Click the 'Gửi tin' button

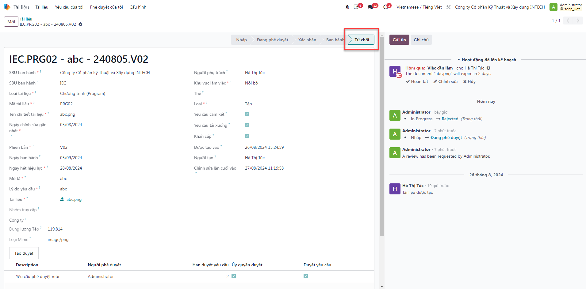[x=399, y=40]
